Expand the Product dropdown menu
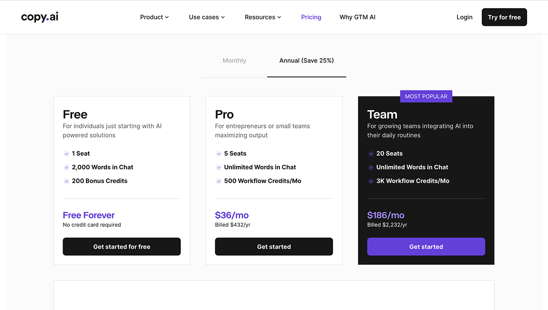 (x=154, y=17)
